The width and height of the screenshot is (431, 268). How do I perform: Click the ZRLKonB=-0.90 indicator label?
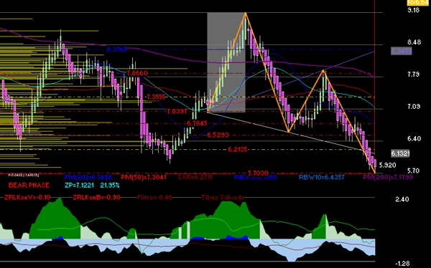tap(97, 197)
